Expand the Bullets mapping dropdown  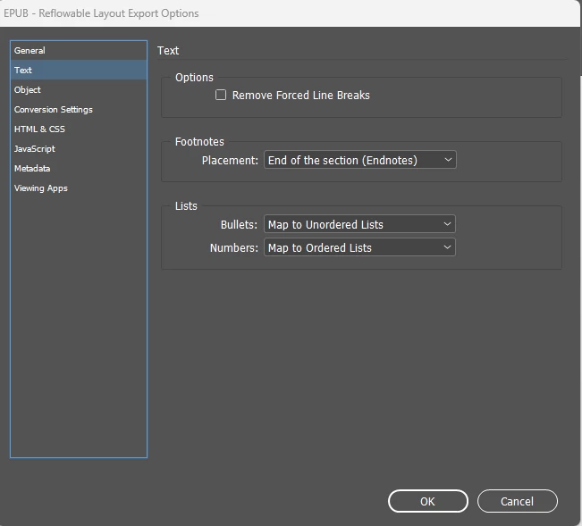pos(359,224)
